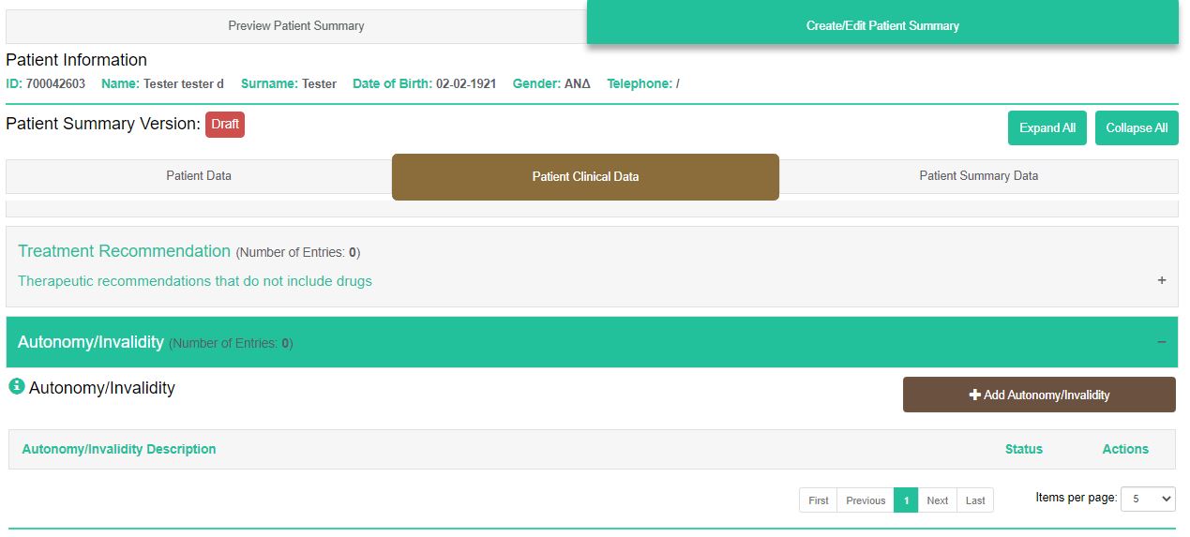Click Autonomy/Invalidity Description column header
Viewport: 1190px width, 537px height.
click(x=119, y=449)
